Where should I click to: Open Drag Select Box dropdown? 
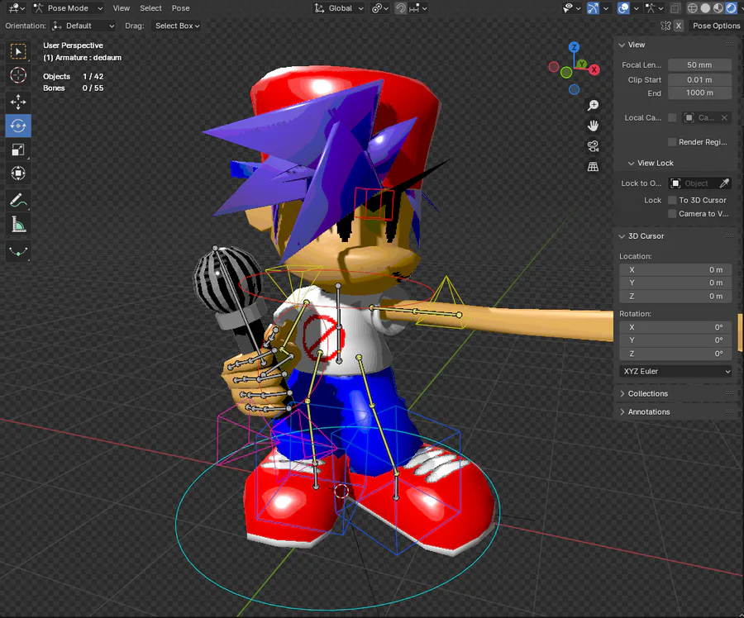click(x=177, y=26)
